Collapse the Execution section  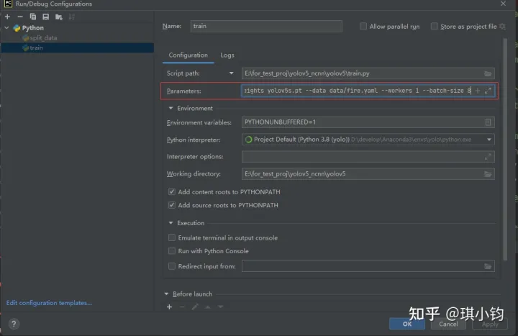[171, 223]
